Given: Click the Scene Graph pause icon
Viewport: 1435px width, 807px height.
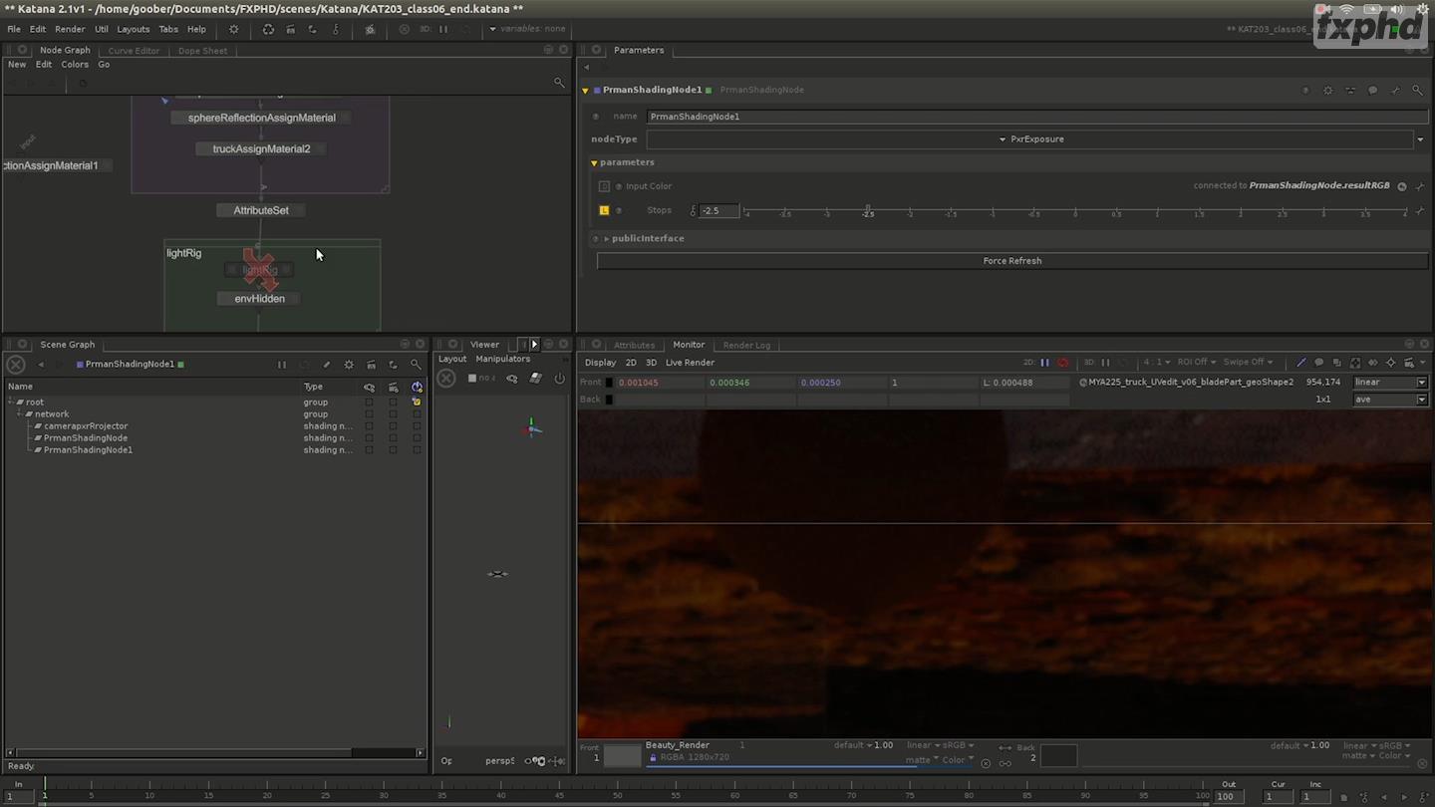Looking at the screenshot, I should point(282,366).
